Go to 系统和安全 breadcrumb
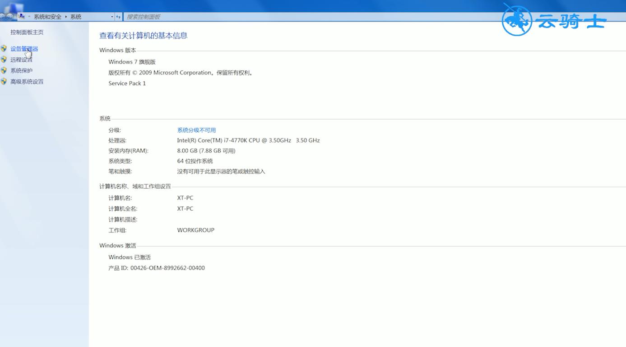Screen dimensions: 626x347 point(47,17)
